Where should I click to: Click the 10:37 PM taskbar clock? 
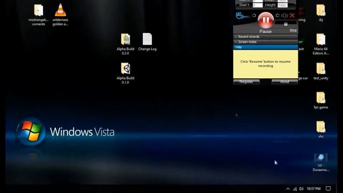[x=314, y=189]
